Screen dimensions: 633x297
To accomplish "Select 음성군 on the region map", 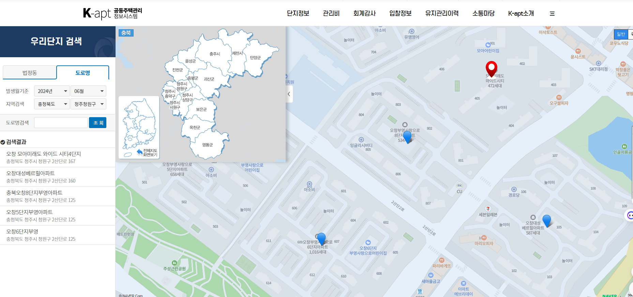I will [x=191, y=61].
